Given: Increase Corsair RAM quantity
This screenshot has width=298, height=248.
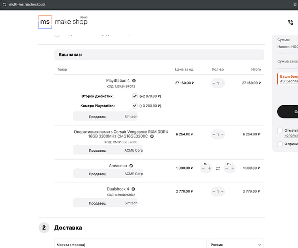Looking at the screenshot, I should [x=222, y=134].
